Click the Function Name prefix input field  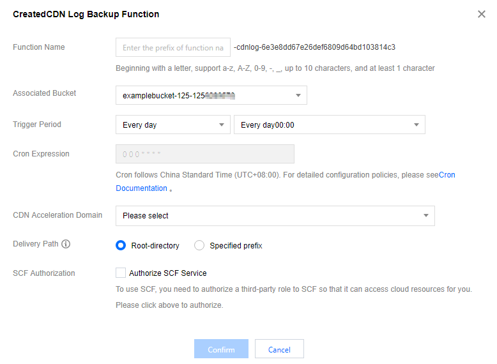[x=173, y=48]
